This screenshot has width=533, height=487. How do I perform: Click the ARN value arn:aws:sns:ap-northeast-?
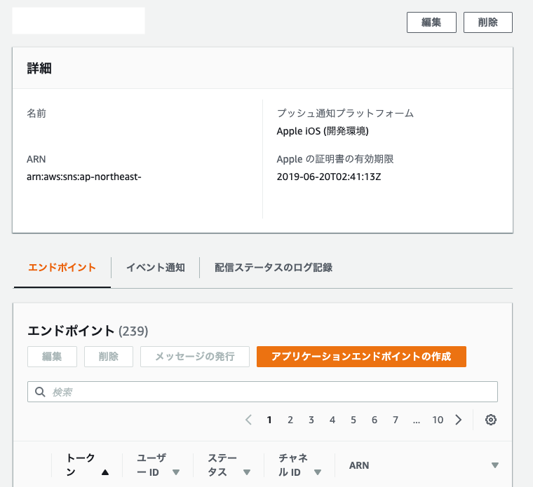coord(84,177)
